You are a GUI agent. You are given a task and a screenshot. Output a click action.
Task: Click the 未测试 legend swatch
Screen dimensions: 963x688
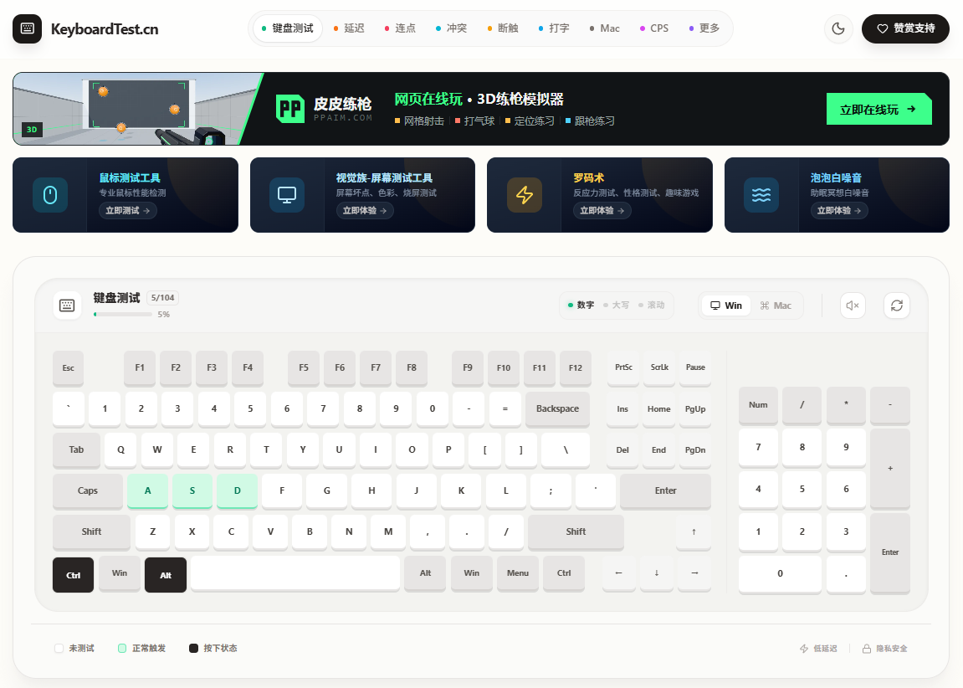click(59, 649)
